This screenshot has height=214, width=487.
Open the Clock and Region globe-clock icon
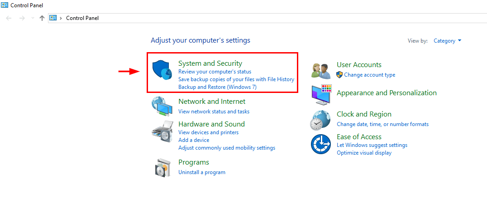(x=320, y=121)
